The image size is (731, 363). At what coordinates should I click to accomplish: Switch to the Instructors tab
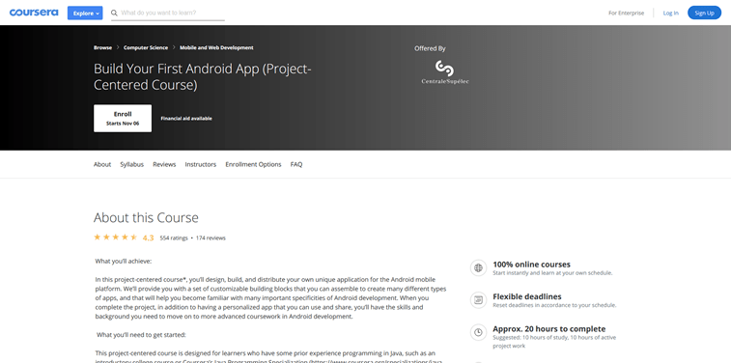[201, 164]
